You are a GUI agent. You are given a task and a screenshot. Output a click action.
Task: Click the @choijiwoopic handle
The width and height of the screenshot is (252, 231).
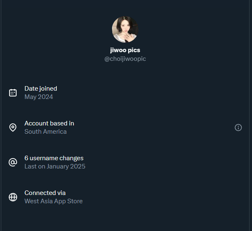click(x=125, y=59)
